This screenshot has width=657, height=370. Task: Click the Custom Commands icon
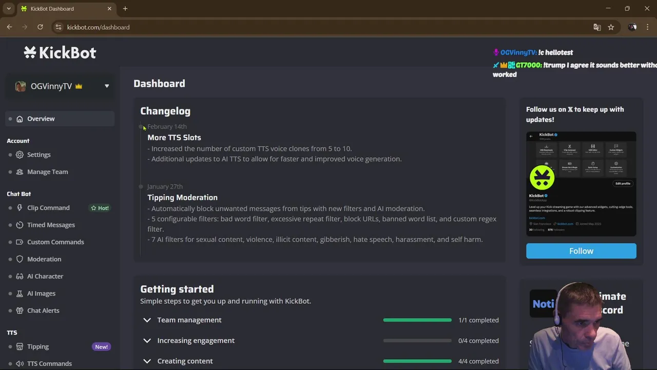tap(20, 242)
